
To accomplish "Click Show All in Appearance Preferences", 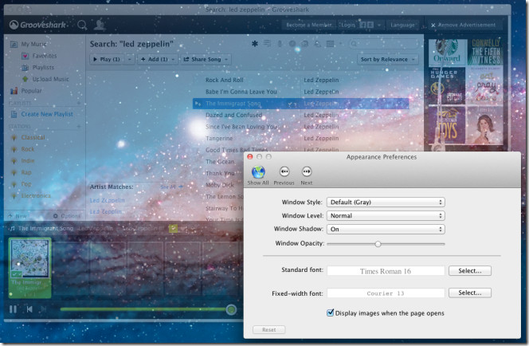I will click(258, 175).
